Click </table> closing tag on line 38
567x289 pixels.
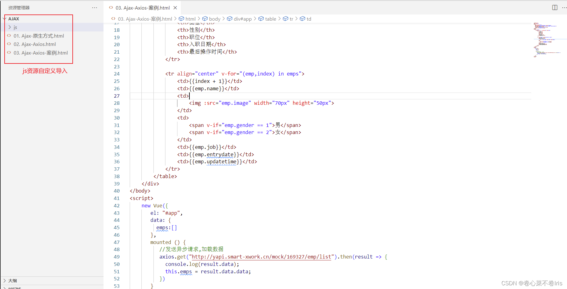click(x=165, y=176)
